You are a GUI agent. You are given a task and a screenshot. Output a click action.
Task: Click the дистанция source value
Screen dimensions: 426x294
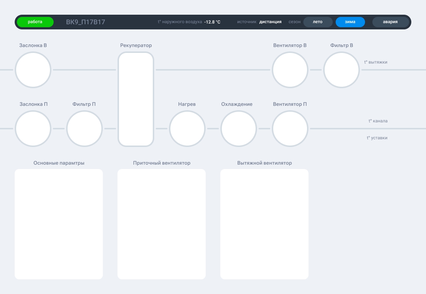point(270,22)
